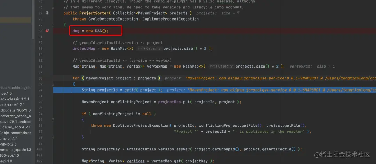Select the 'back-classic:1.2.1' library entry
This screenshot has width=376, height=164.
tap(14, 99)
